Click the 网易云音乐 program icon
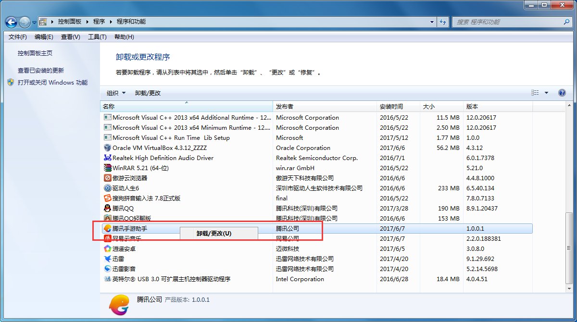Screen dimensions: 577x322 pyautogui.click(x=107, y=238)
